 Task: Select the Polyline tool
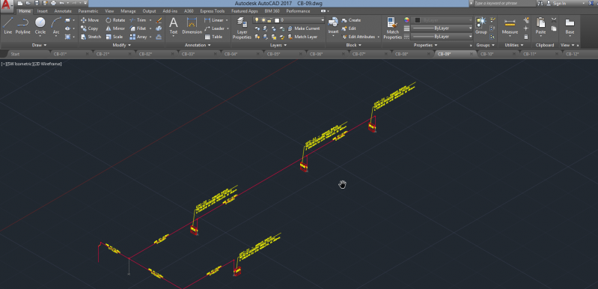click(x=23, y=25)
